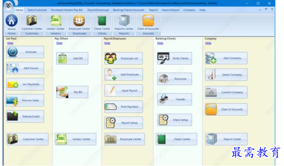
Task: Open the Import/Export menu
Action: pyautogui.click(x=171, y=10)
